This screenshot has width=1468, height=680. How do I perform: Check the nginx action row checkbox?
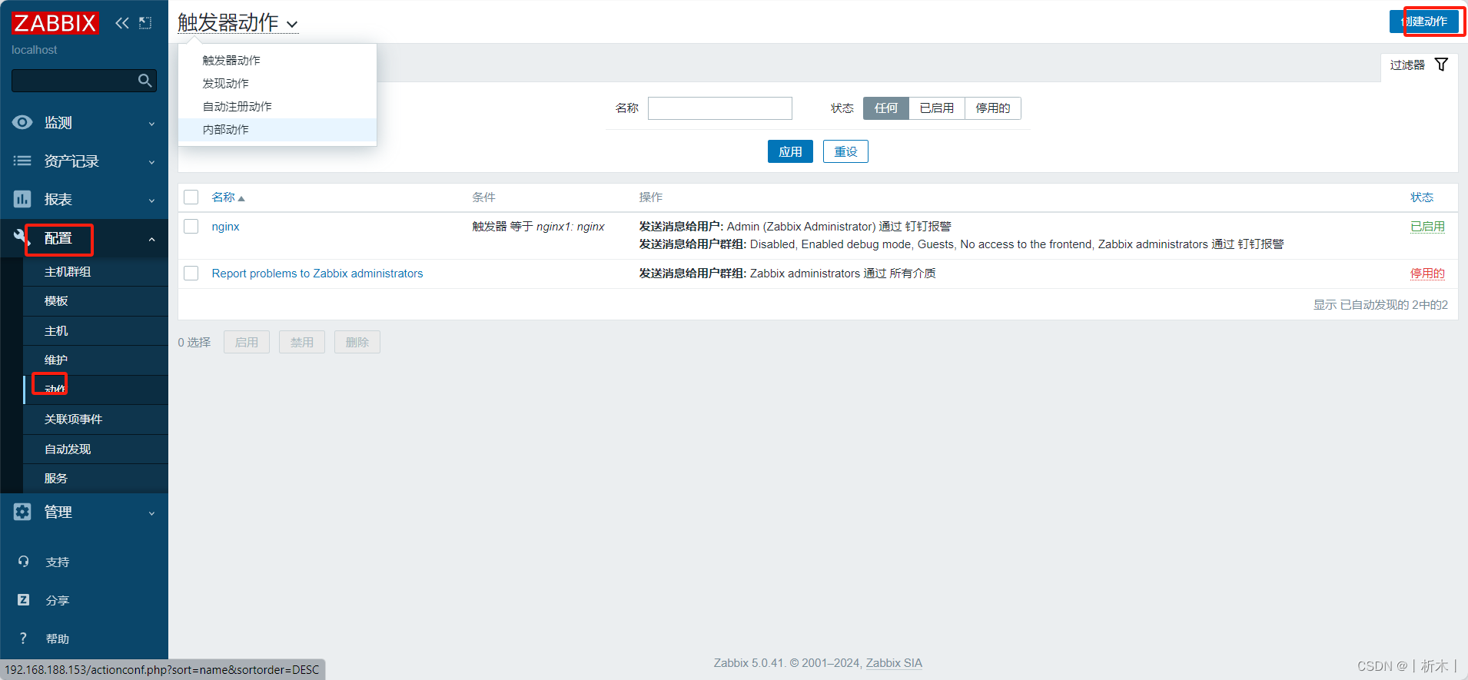pos(191,227)
